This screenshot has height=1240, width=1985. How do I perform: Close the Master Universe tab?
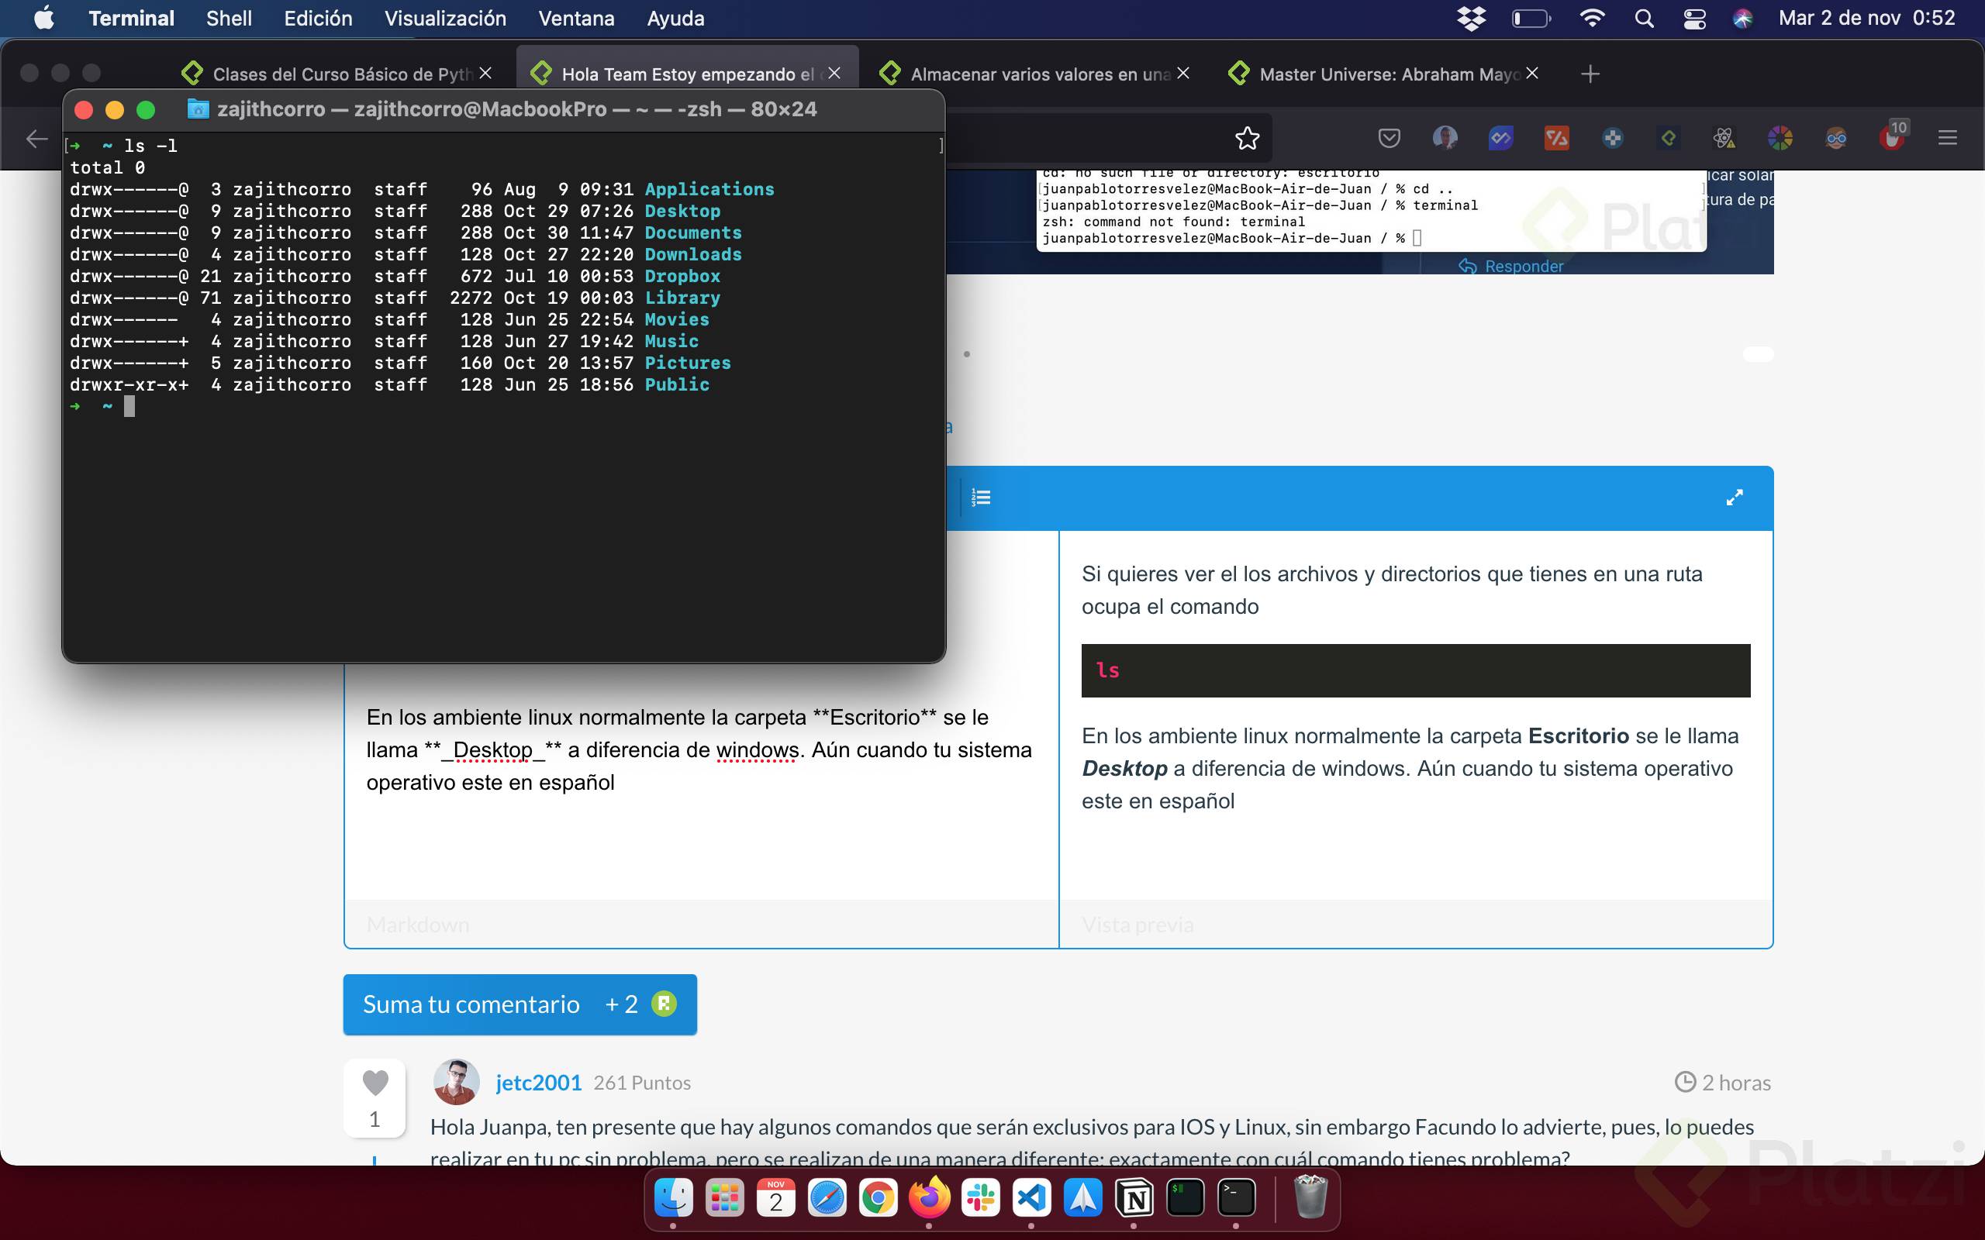1531,73
